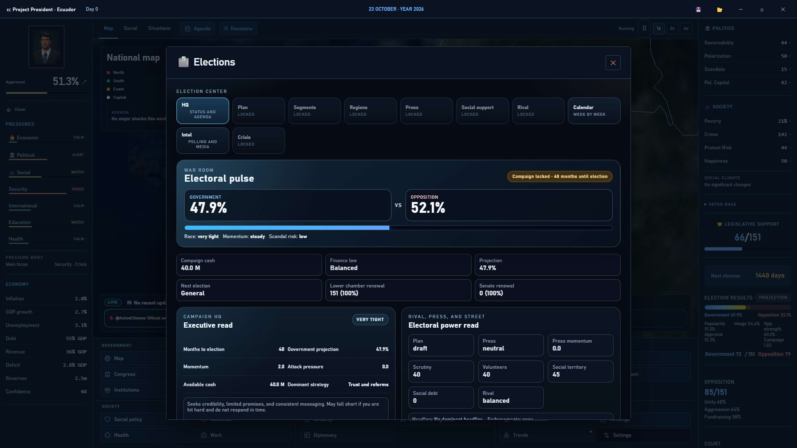Click the Political pressure icon
The image size is (797, 448).
click(x=12, y=155)
